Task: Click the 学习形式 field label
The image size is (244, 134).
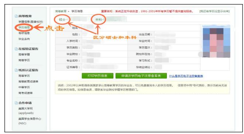Action: [145, 60]
